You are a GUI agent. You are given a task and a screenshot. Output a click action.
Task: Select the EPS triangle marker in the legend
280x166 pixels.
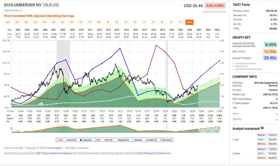(97, 140)
